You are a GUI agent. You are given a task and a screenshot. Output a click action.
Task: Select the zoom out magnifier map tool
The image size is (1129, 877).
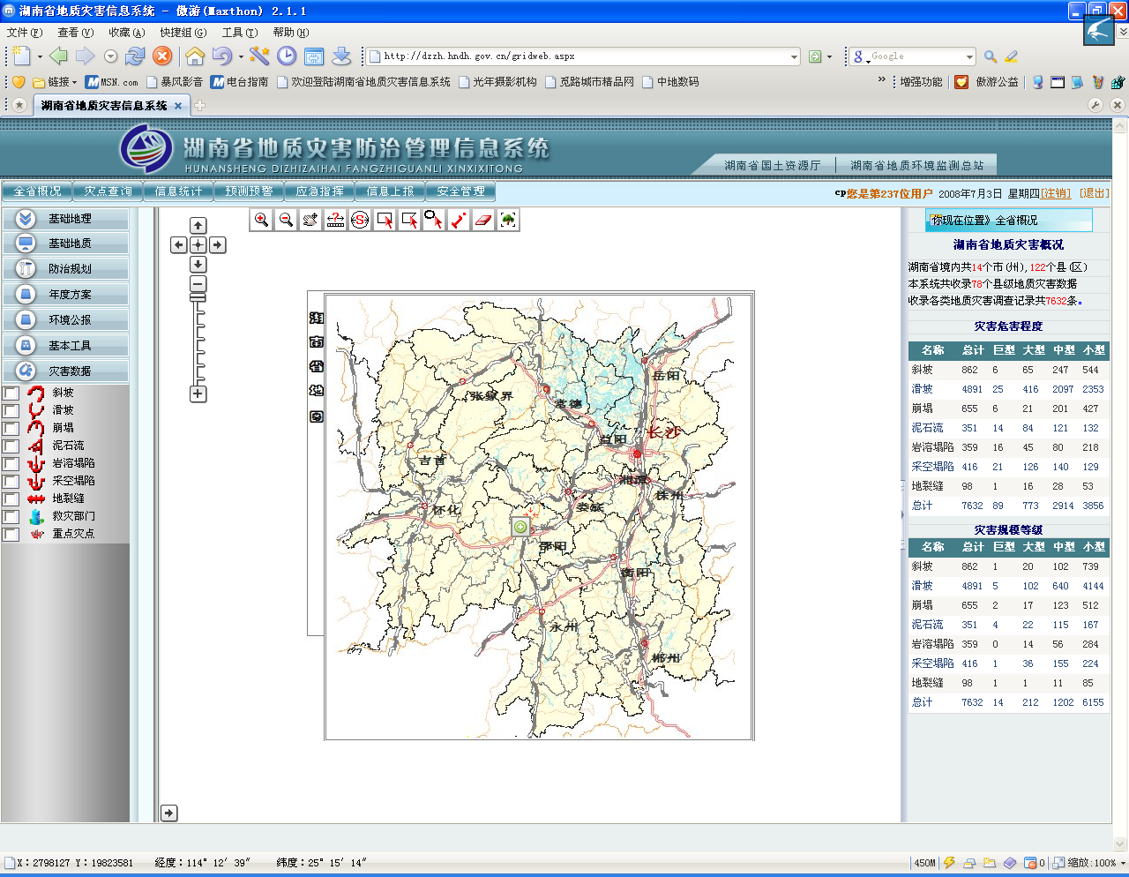[286, 220]
